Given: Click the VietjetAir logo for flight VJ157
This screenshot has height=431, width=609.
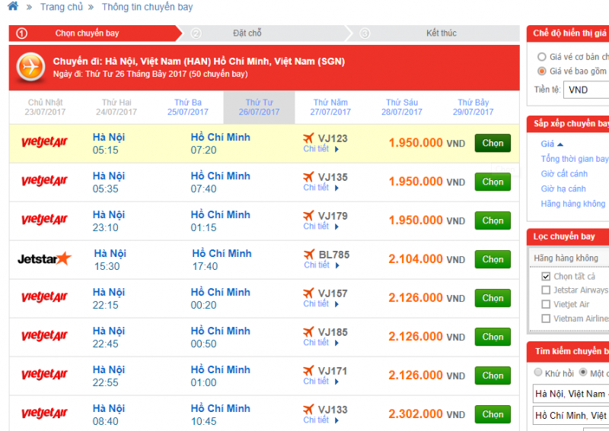Looking at the screenshot, I should [x=44, y=297].
